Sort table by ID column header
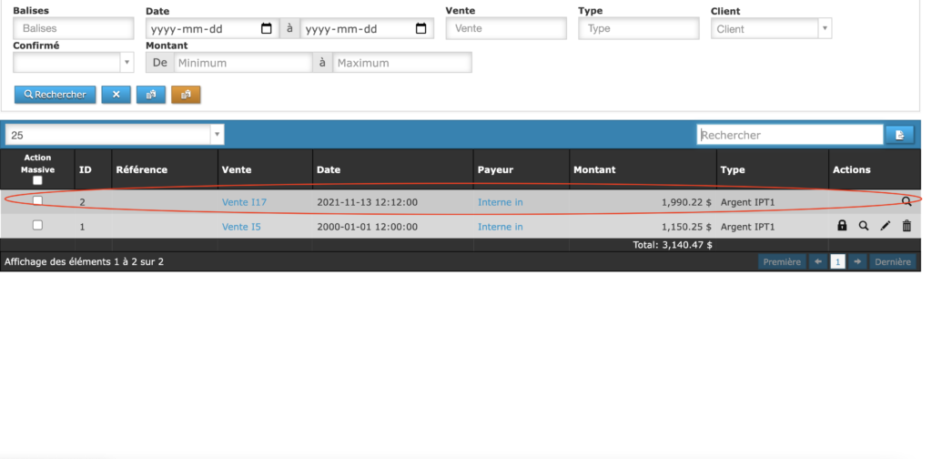Viewport: 932px width, 459px height. coord(86,170)
